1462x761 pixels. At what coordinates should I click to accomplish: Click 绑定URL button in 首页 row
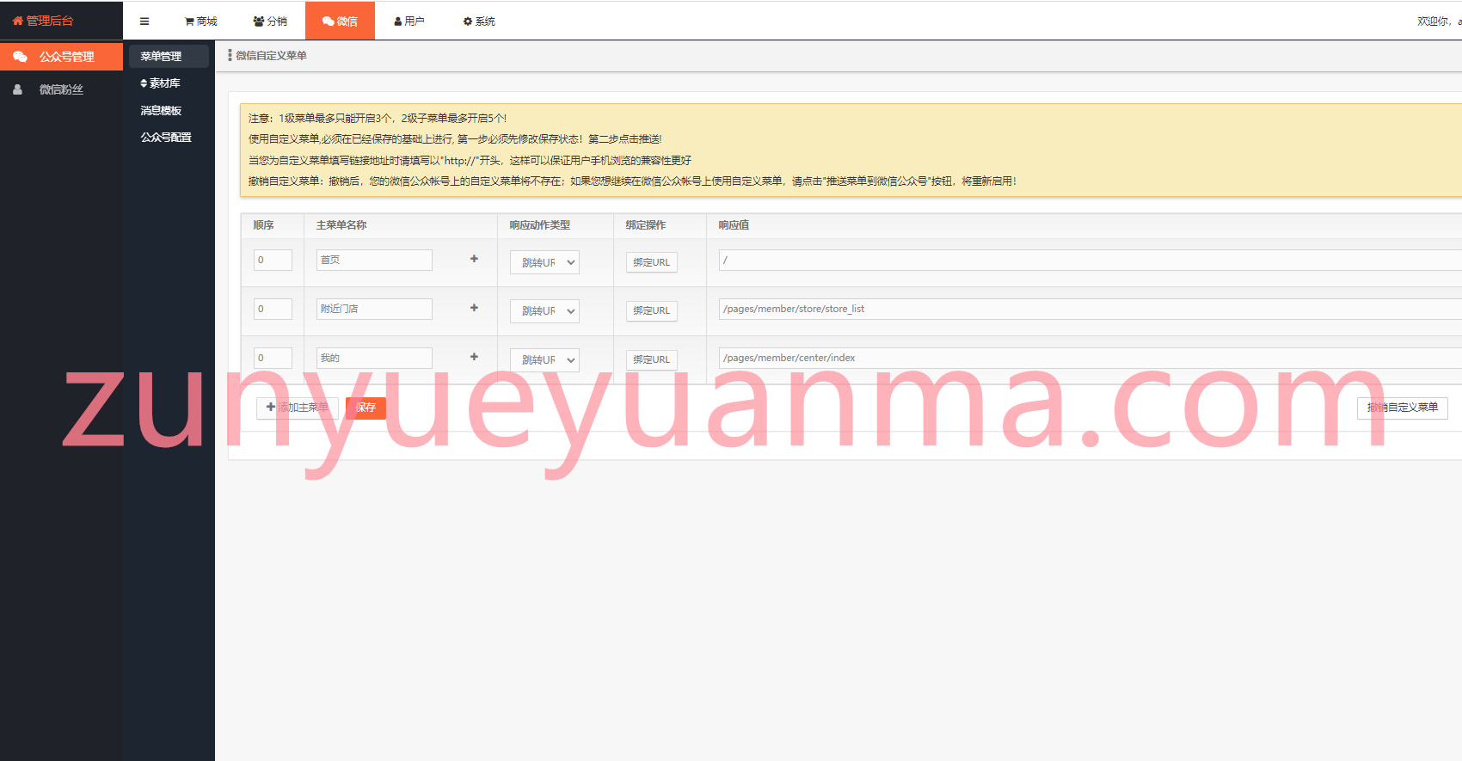[651, 262]
